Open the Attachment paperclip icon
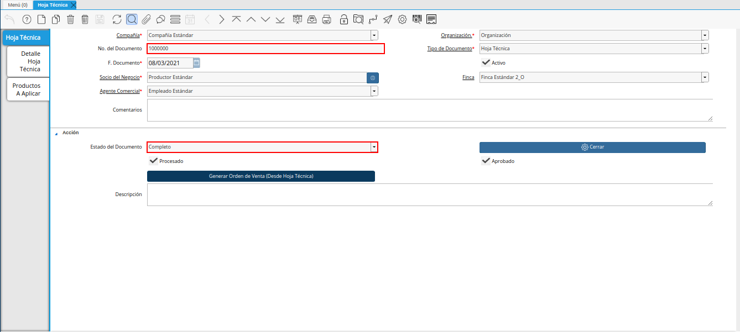This screenshot has height=332, width=740. point(146,19)
